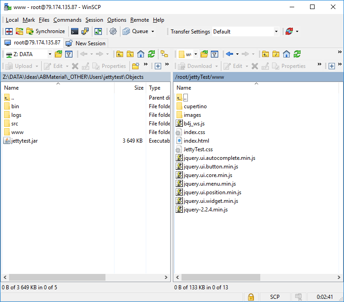The width and height of the screenshot is (344, 302).
Task: Click the local plus Select Files icon
Action: (x=158, y=66)
